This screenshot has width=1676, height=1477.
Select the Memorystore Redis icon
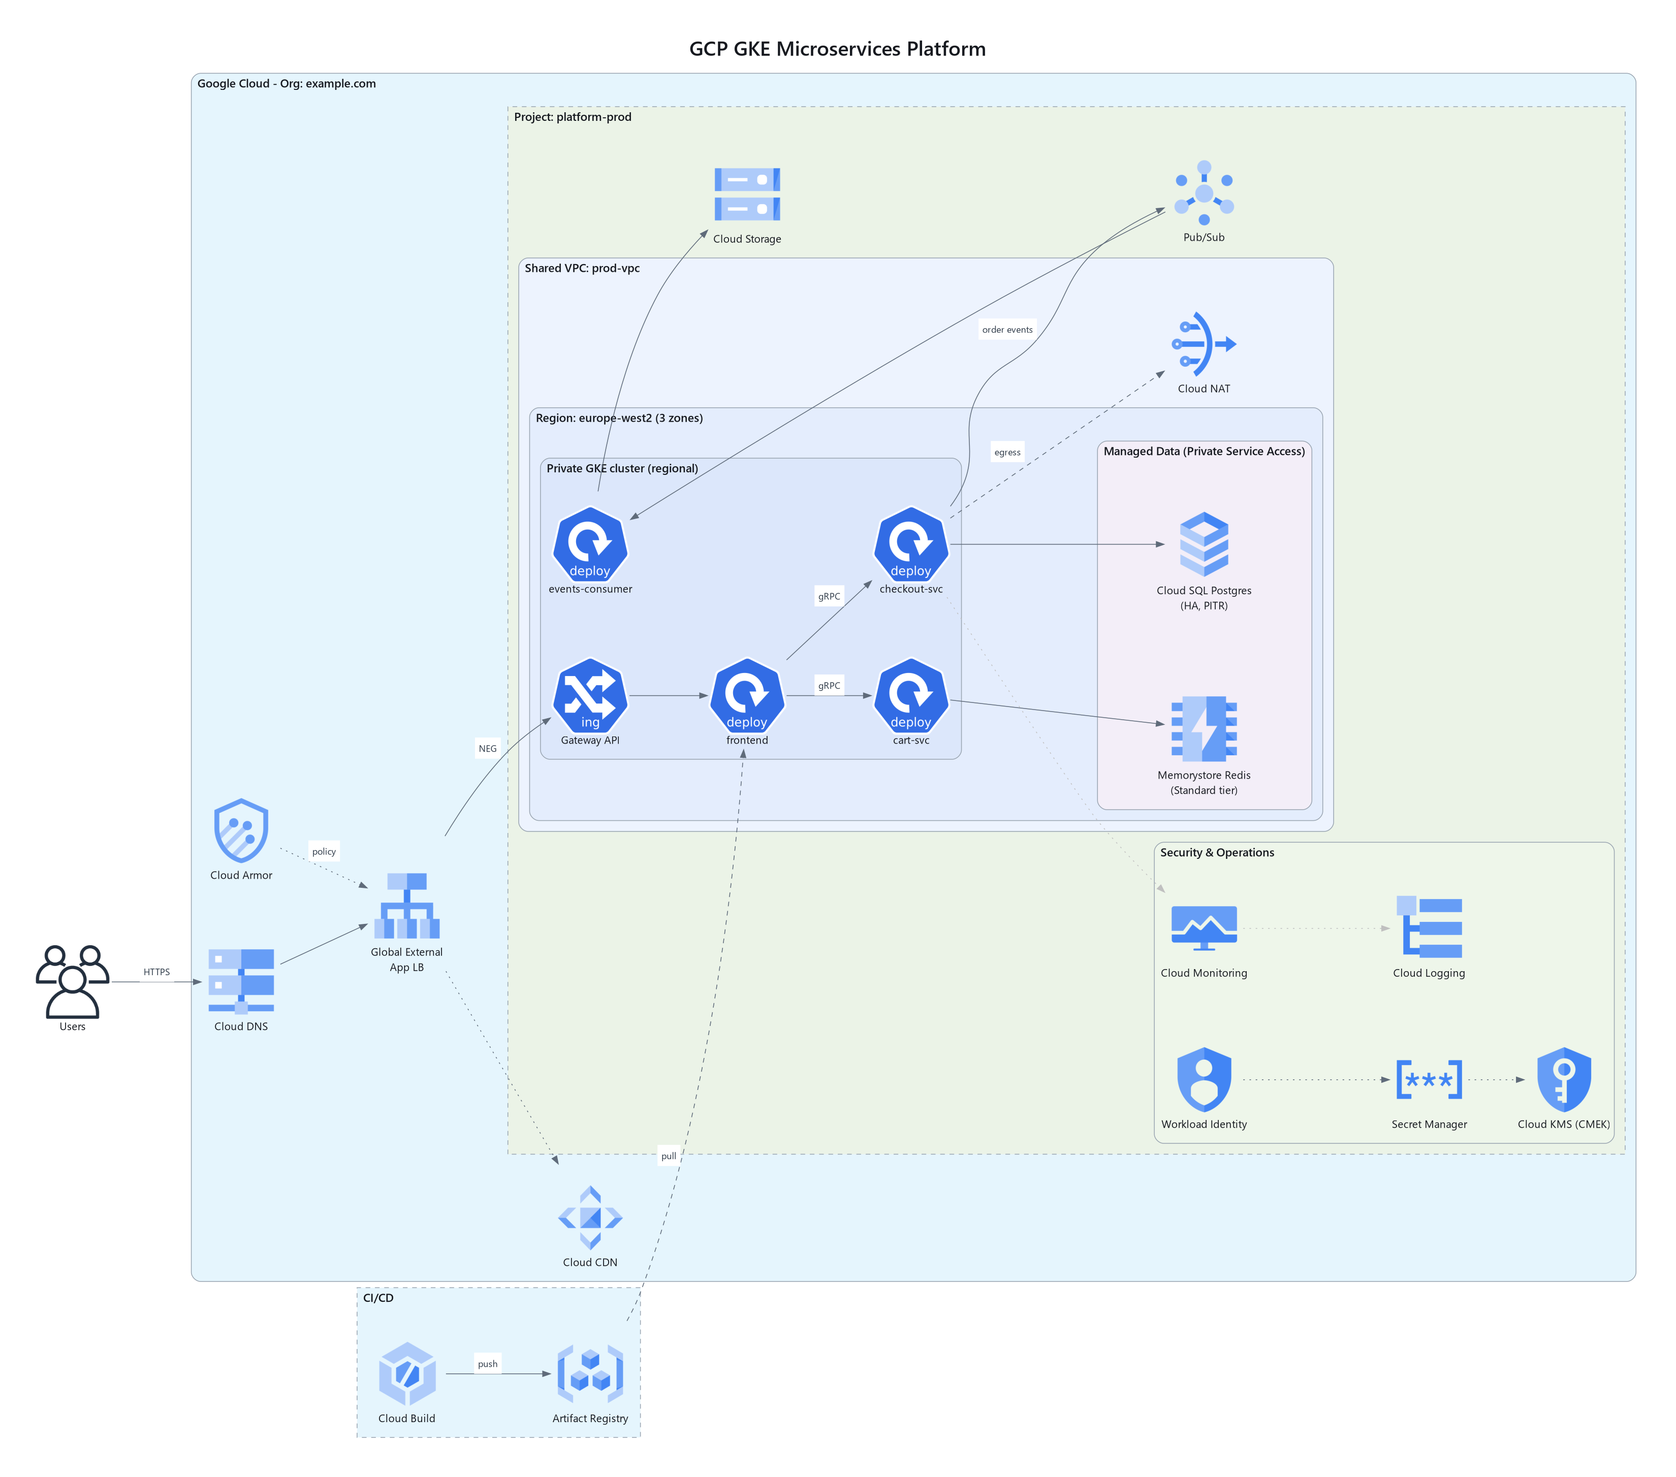(x=1204, y=729)
